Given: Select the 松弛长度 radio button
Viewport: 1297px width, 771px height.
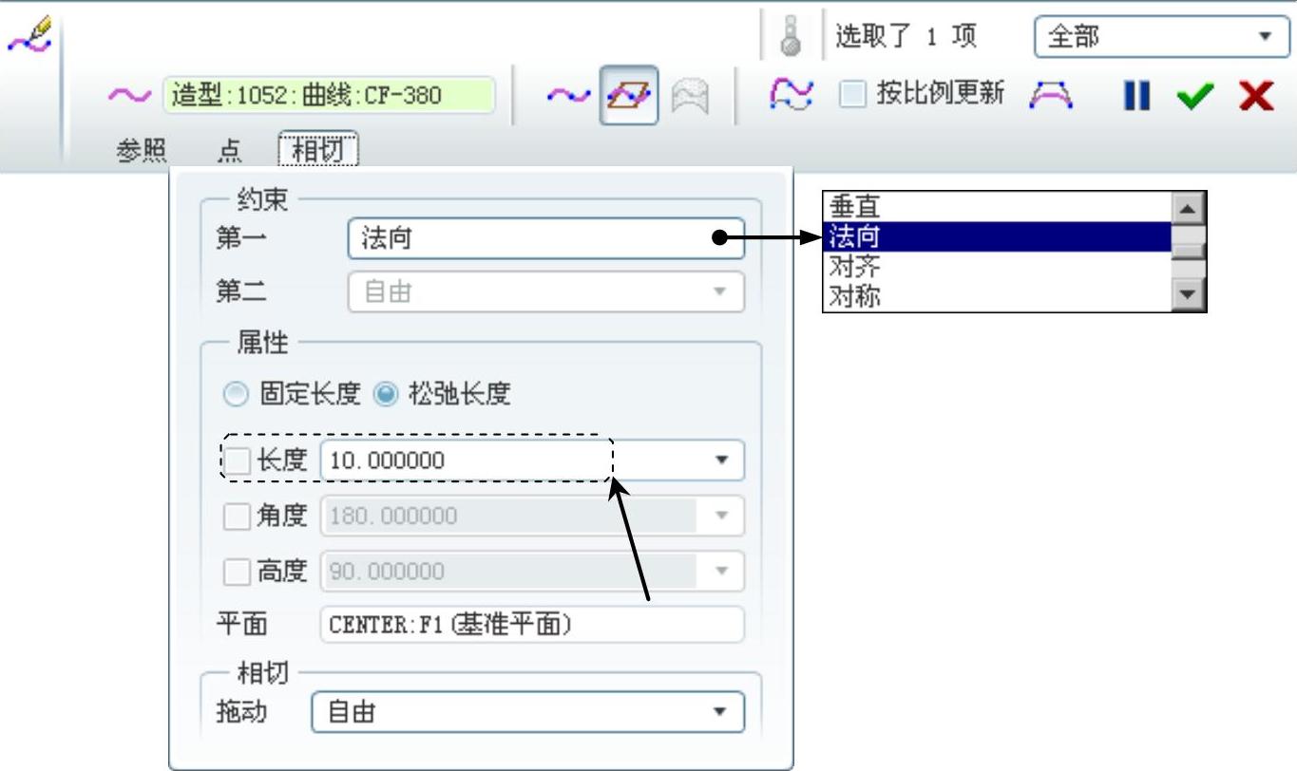Looking at the screenshot, I should click(385, 394).
